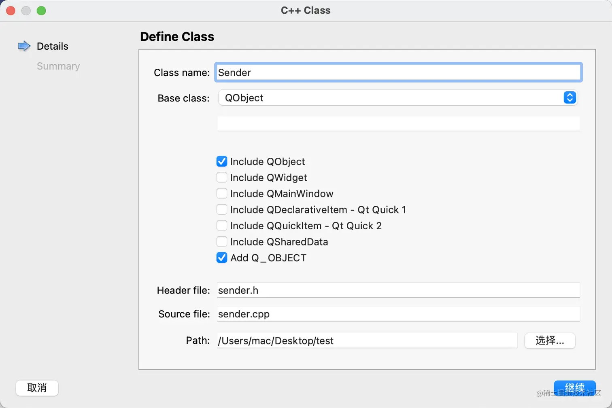
Task: Check Include QQuickItem - Qt Quick 2
Action: click(x=222, y=226)
